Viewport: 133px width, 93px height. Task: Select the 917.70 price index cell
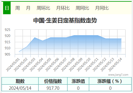click(x=53, y=88)
